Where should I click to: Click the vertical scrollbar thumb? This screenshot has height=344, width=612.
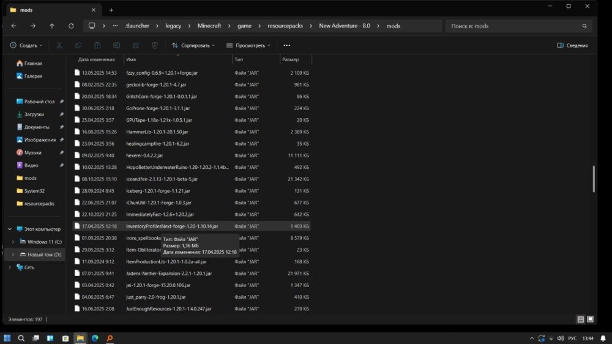[594, 179]
